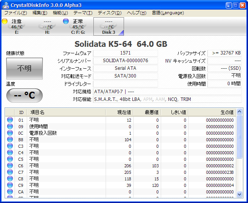Click the status orb in row C7
Viewport: 248px width, 203px height.
[x=10, y=172]
